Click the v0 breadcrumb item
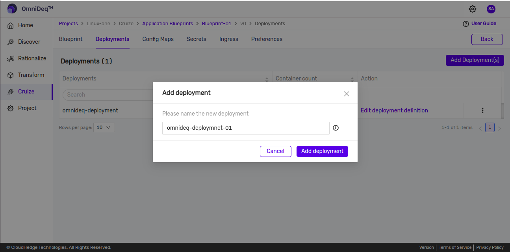The height and width of the screenshot is (252, 510). pyautogui.click(x=243, y=24)
